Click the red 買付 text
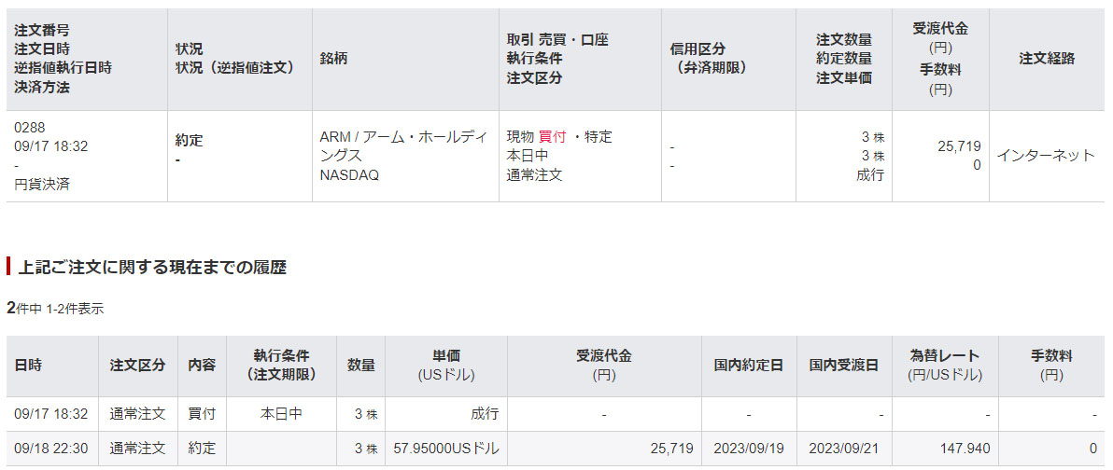The image size is (1113, 470). pos(552,137)
